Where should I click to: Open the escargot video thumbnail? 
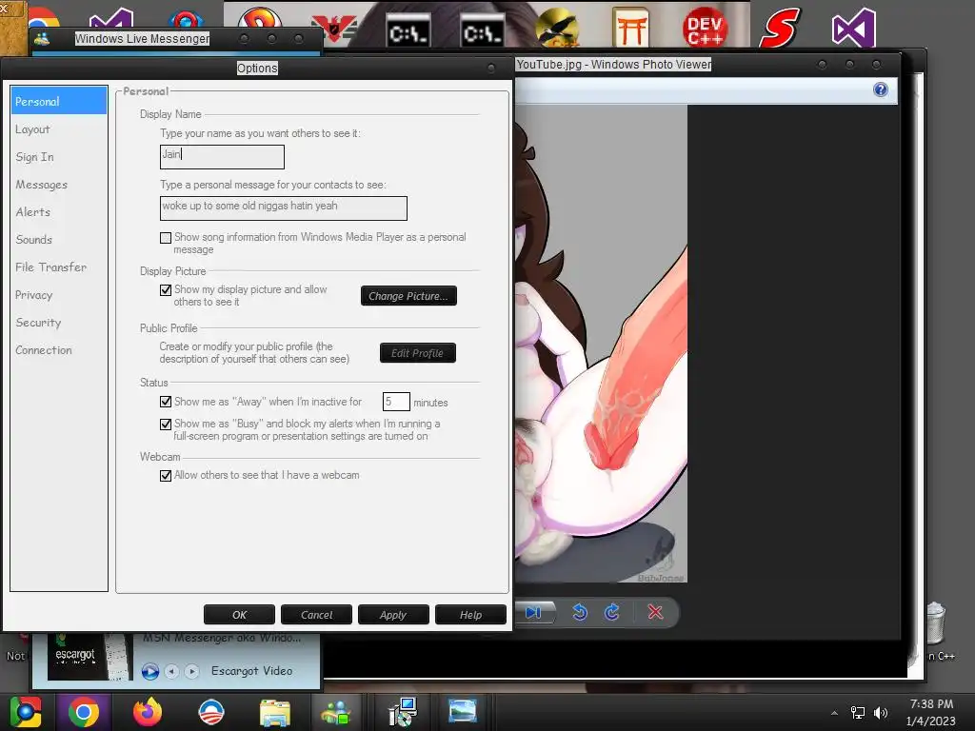pos(90,657)
